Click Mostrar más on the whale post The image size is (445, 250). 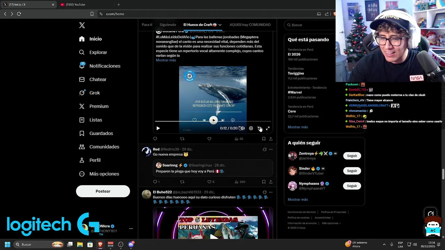(166, 60)
